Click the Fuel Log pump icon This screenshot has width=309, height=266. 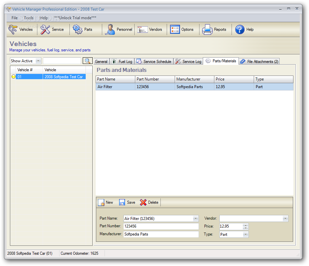point(114,61)
